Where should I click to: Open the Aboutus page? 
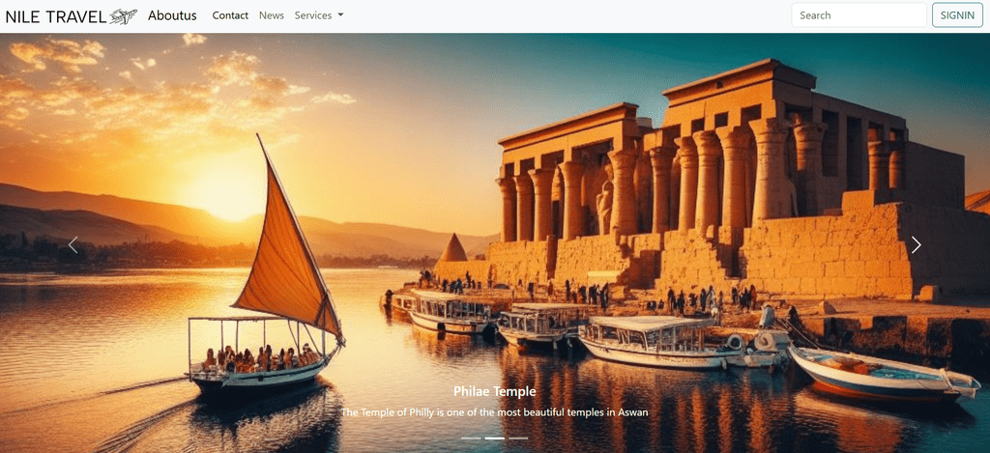[x=172, y=15]
